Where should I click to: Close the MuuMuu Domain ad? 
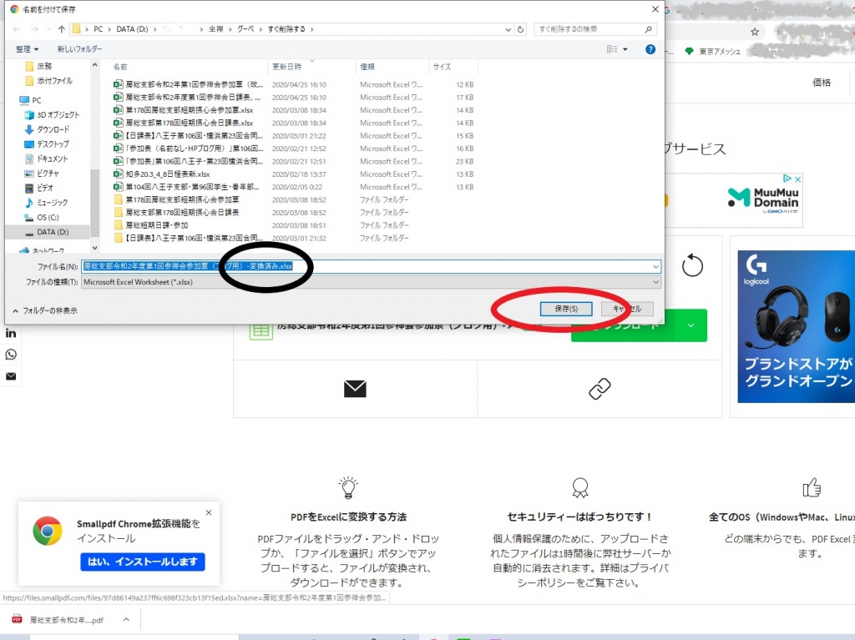797,179
